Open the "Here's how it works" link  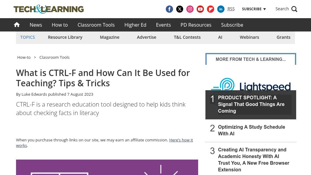(x=105, y=143)
